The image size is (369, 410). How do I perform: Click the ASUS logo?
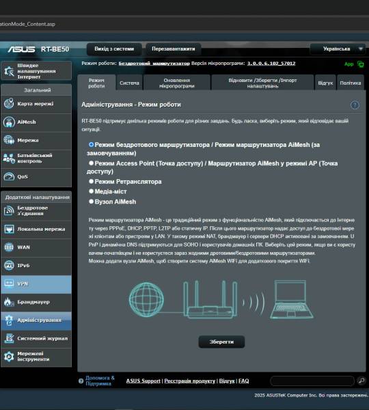click(x=21, y=49)
